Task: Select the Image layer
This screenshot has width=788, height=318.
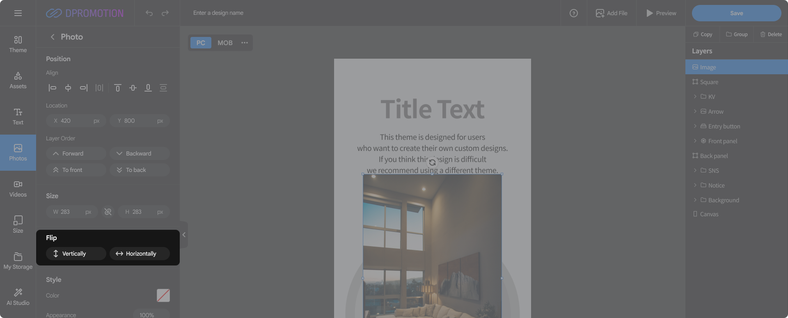Action: click(x=737, y=67)
